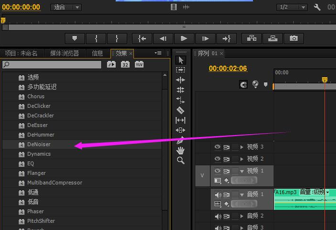The height and width of the screenshot is (230, 336).
Task: Click the Export Frame camera button
Action: (x=294, y=38)
